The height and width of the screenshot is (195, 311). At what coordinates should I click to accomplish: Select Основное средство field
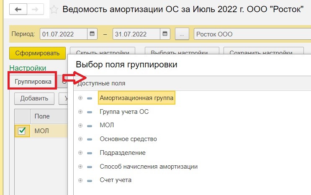(x=128, y=139)
